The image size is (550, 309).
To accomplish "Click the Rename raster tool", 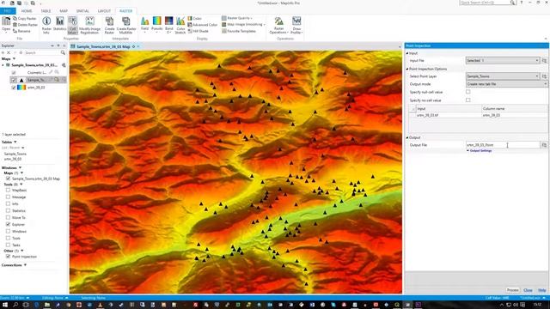I will (x=21, y=31).
